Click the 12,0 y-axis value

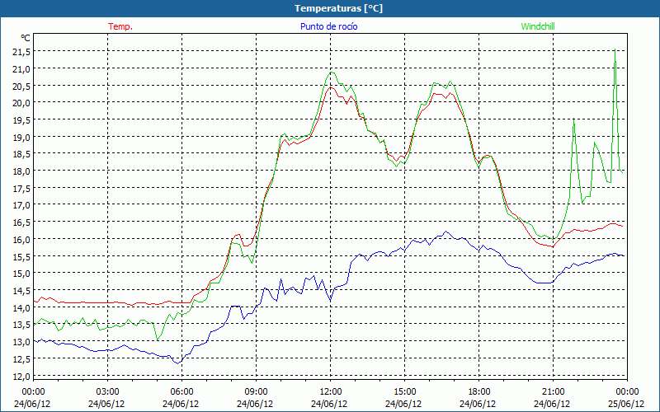point(22,376)
